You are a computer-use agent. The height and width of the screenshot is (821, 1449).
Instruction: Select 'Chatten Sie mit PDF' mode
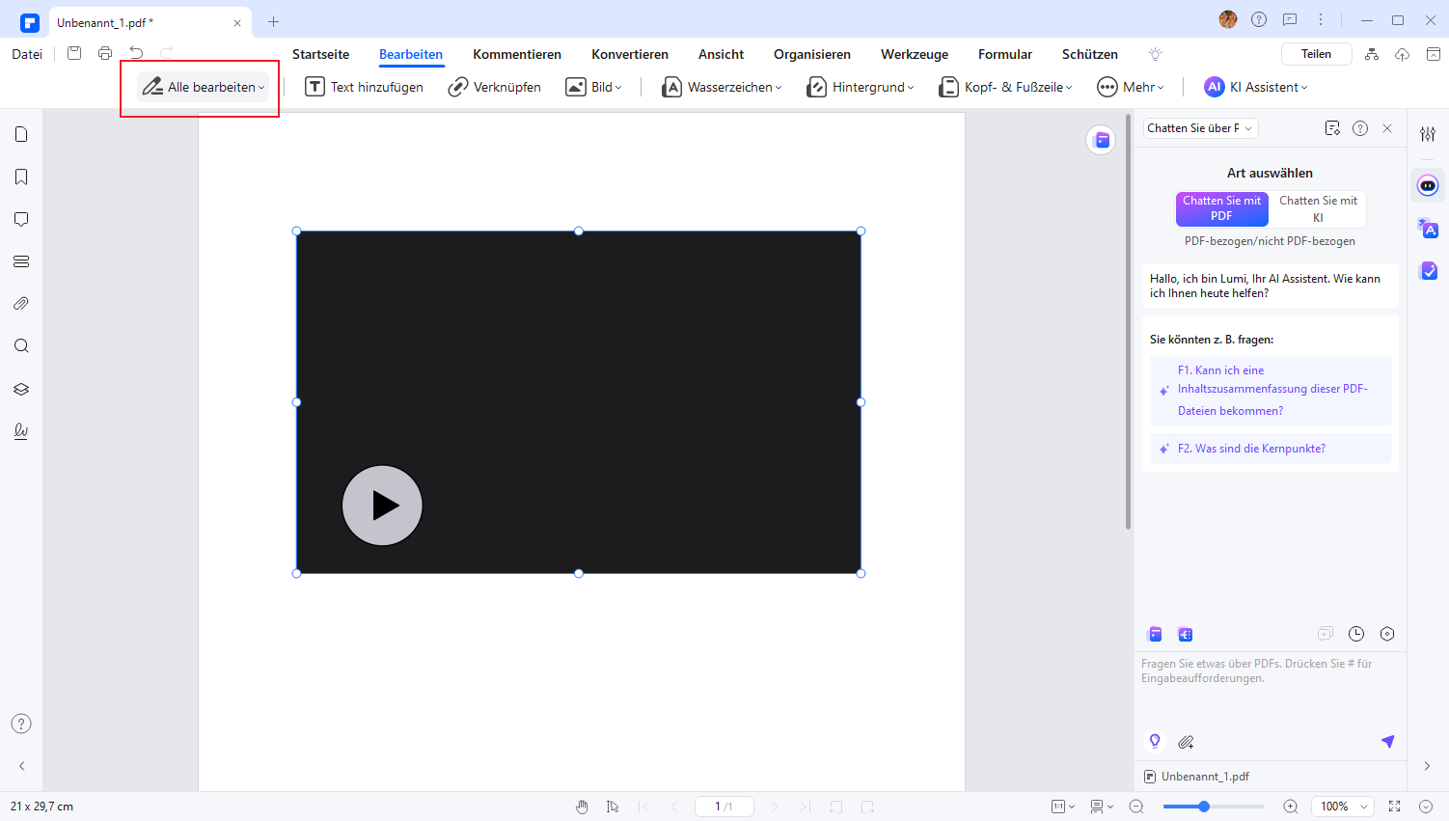pyautogui.click(x=1221, y=208)
